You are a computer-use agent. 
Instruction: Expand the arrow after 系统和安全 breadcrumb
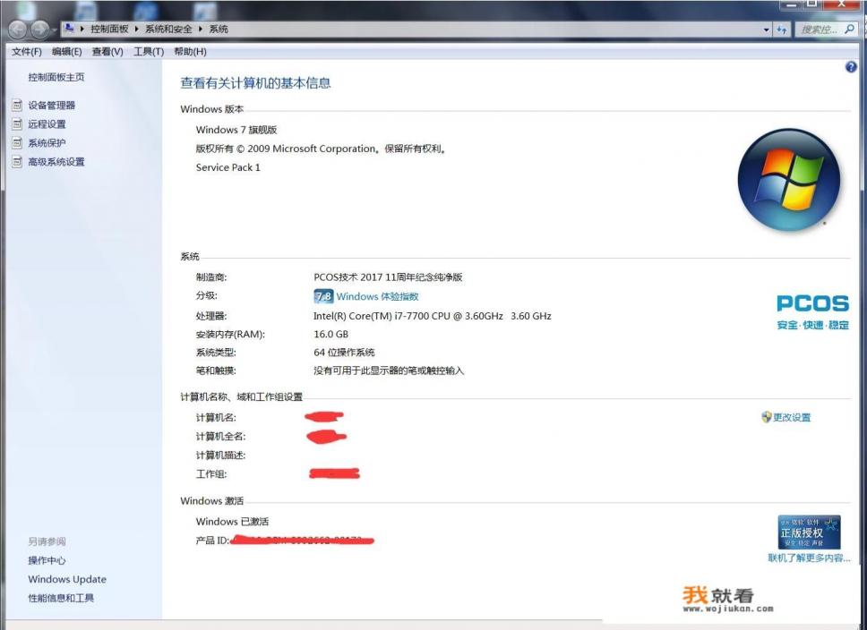(201, 29)
